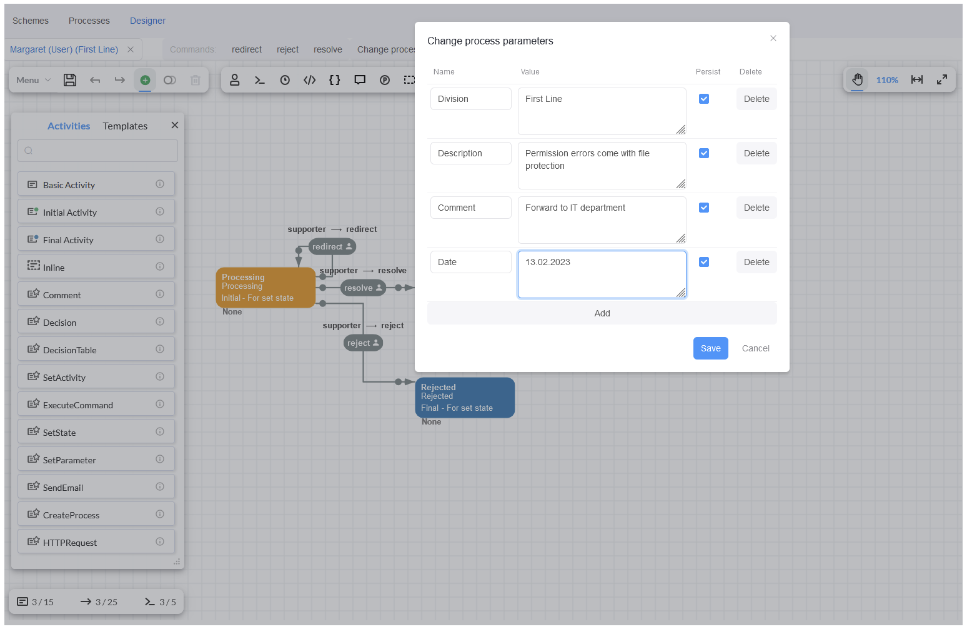
Task: Click the Date value textarea
Action: coord(602,274)
